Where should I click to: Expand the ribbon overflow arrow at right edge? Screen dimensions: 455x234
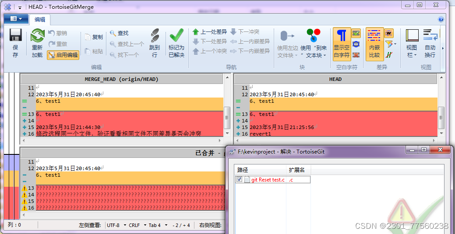[x=443, y=48]
